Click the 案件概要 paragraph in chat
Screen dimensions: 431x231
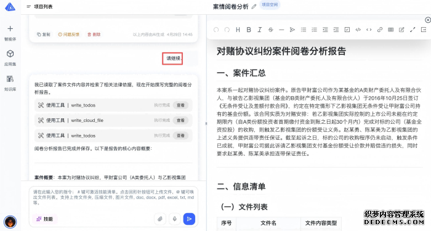point(110,177)
